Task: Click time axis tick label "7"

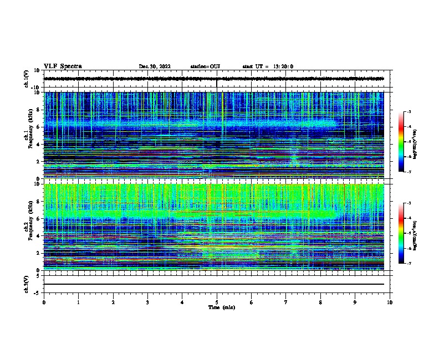Action: point(286,302)
